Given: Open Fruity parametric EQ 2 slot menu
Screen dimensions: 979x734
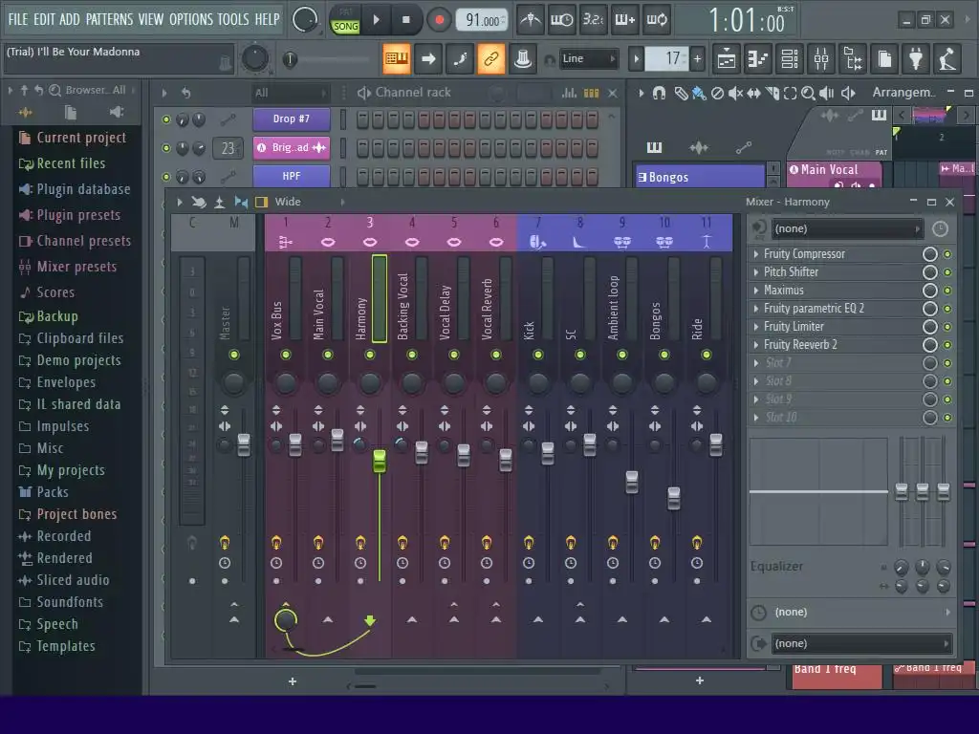Looking at the screenshot, I should [x=756, y=309].
